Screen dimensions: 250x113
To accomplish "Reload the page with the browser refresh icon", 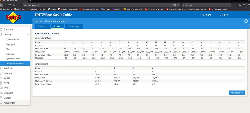I will click(x=10, y=5).
